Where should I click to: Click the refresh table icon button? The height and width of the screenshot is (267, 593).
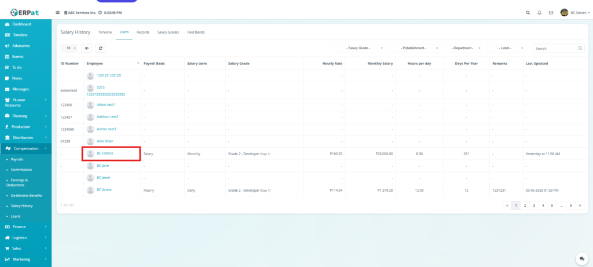coord(100,49)
